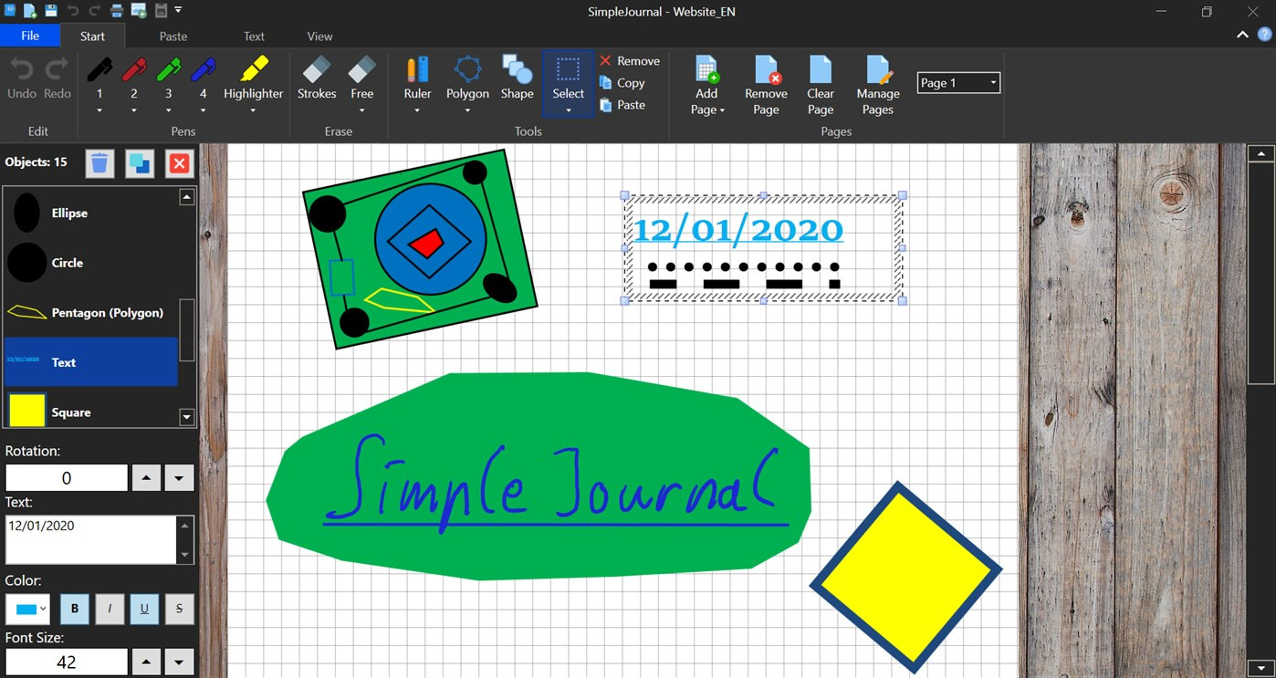The height and width of the screenshot is (678, 1276).
Task: Collapse the ribbon with the chevron
Action: [1242, 36]
